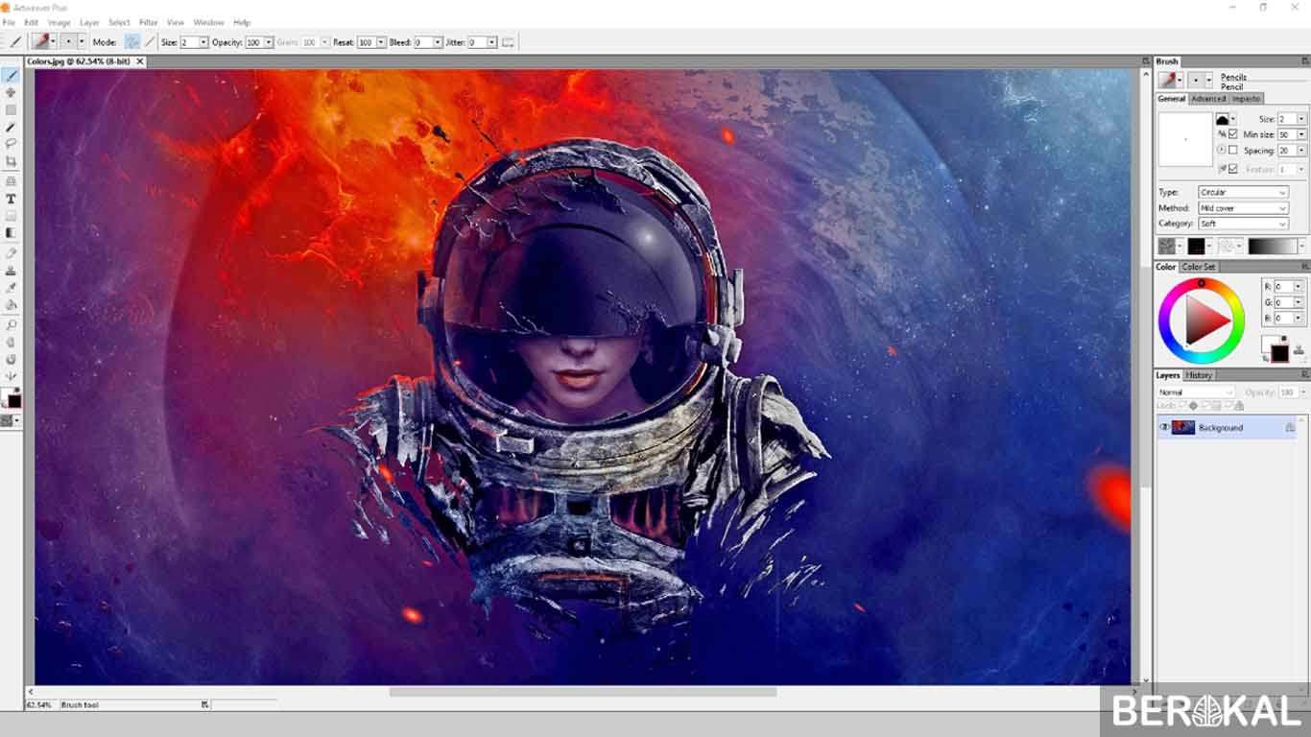Click the toolbox foreground/background color swatch
The width and height of the screenshot is (1311, 737).
coord(11,398)
